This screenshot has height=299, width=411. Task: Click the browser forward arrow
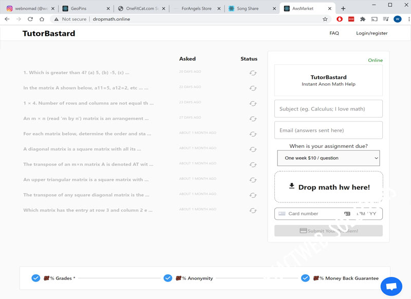18,19
